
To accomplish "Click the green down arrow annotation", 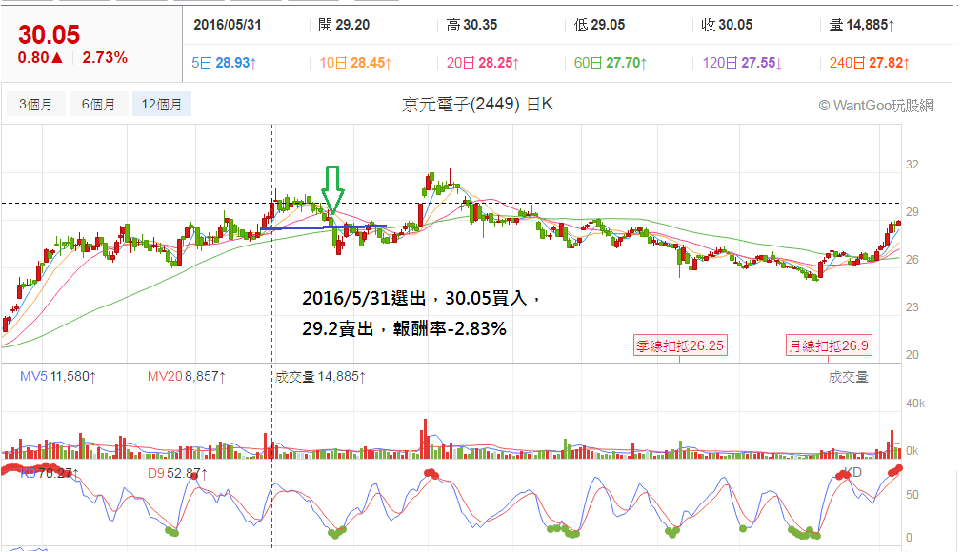I will point(332,190).
